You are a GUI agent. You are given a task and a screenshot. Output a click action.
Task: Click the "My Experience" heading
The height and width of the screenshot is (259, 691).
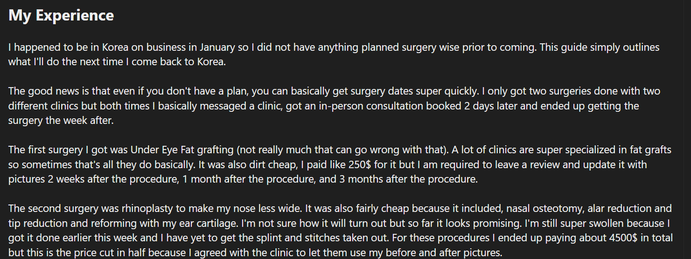pos(61,15)
